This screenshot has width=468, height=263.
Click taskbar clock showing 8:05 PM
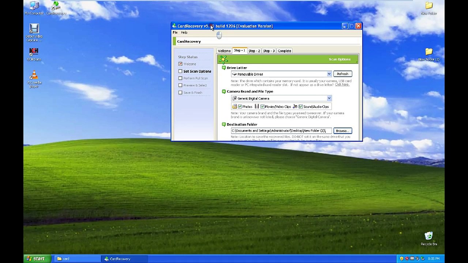(433, 259)
